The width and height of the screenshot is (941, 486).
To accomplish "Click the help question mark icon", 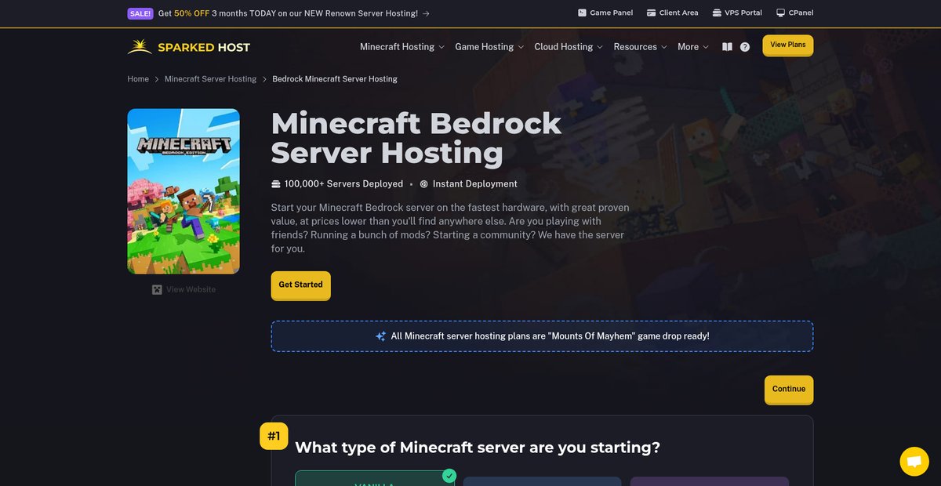I will tap(745, 47).
